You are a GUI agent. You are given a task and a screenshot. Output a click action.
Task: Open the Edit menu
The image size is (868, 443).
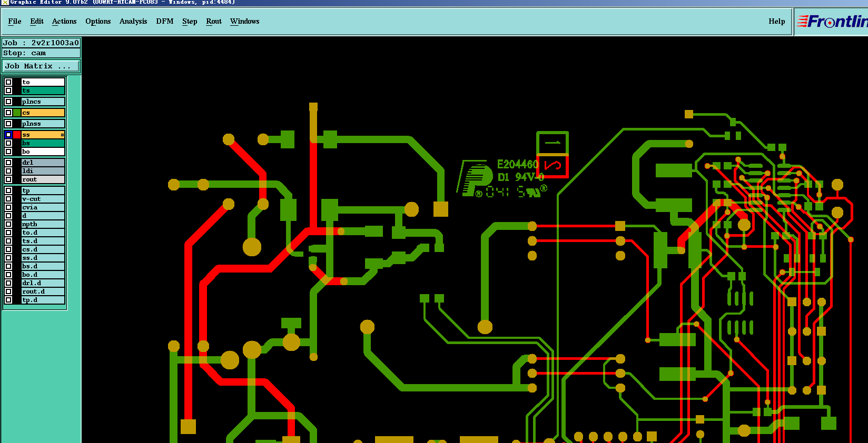tap(37, 21)
